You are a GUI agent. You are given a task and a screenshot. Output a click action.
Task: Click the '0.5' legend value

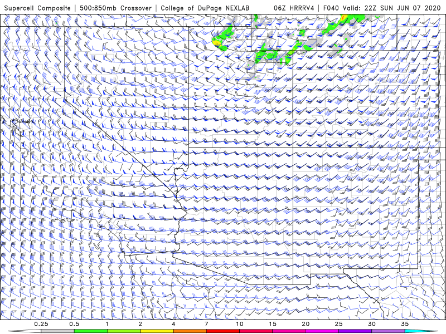[74, 324]
